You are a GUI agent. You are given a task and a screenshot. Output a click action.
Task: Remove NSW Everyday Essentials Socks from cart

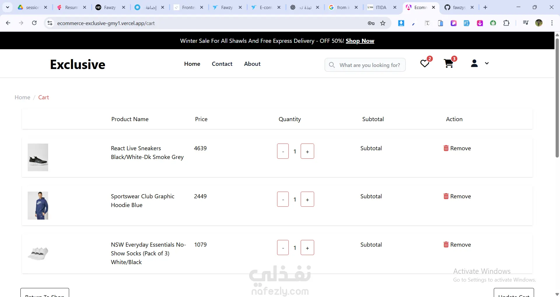tap(457, 245)
